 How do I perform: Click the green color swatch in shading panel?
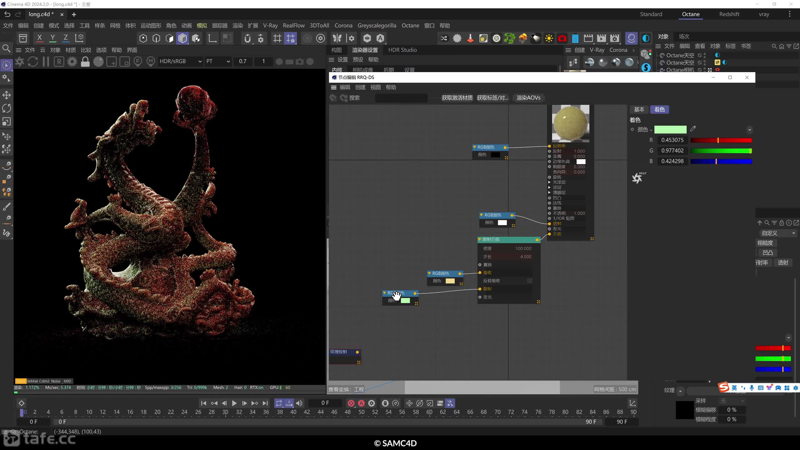[x=670, y=129]
